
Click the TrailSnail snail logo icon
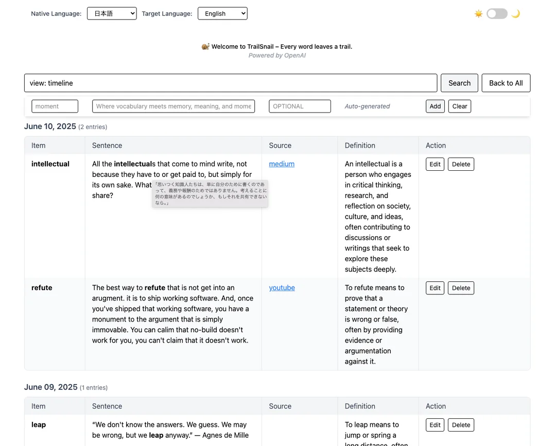(205, 46)
